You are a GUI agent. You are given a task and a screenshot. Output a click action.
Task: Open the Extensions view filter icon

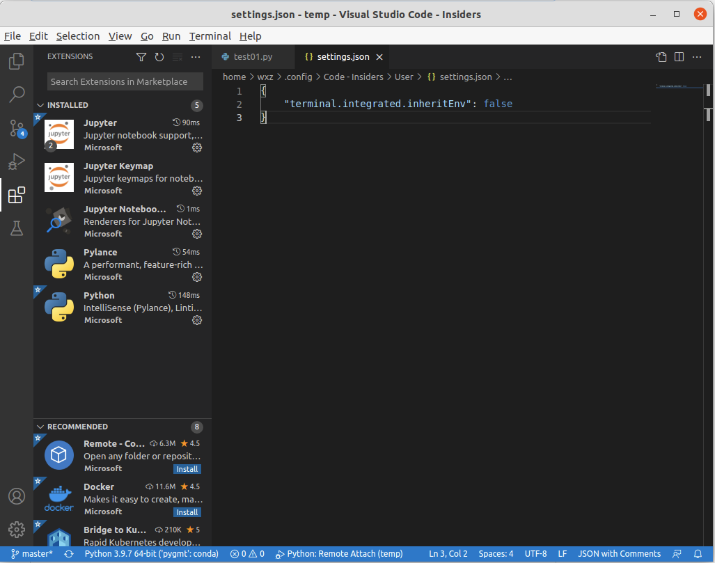coord(141,56)
